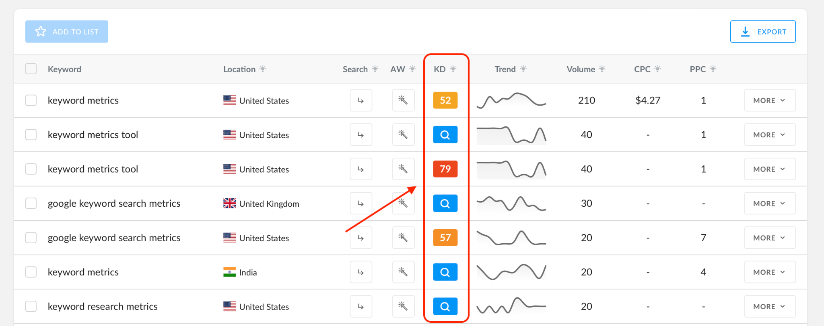This screenshot has width=824, height=326.
Task: Open the trend sparkline for keyword research metrics
Action: pos(511,306)
